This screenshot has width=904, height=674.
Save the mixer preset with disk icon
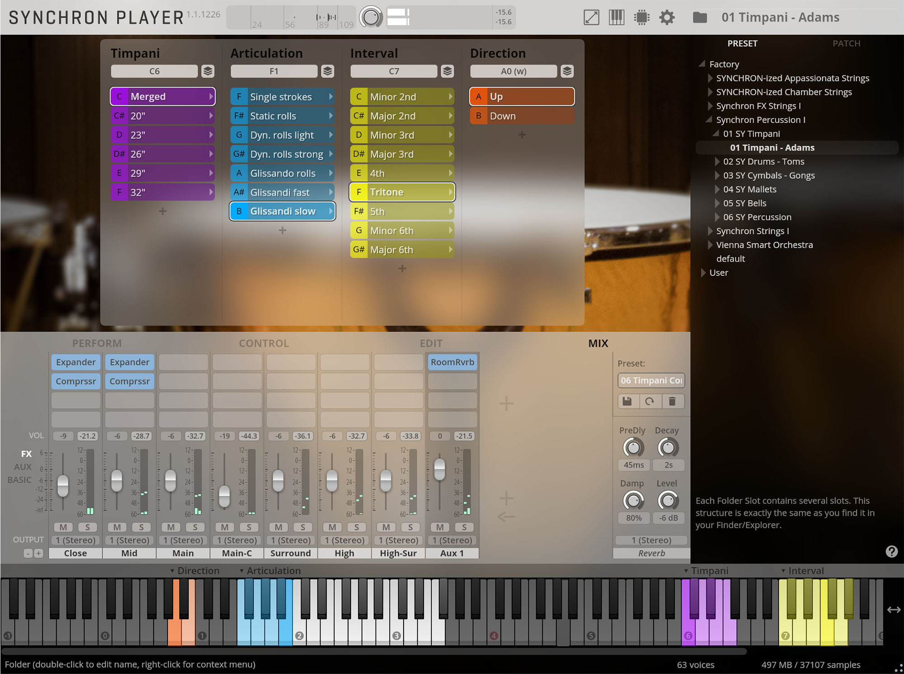click(x=627, y=401)
